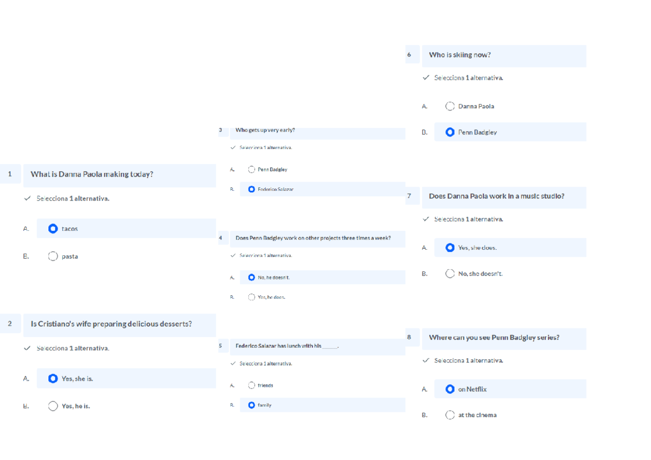Viewport: 651px width, 460px height.
Task: Select the 'family' radio option
Action: [x=251, y=405]
